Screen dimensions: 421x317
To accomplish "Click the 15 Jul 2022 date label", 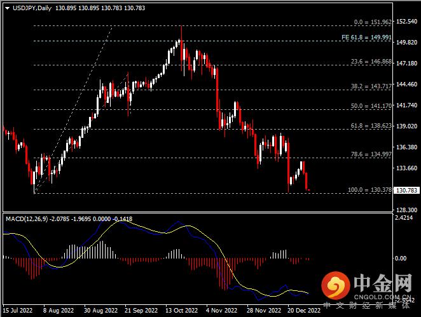I will tap(17, 311).
